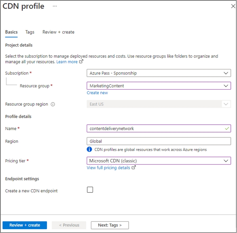The image size is (237, 233).
Task: Click the blue info icon under Region
Action: click(89, 149)
